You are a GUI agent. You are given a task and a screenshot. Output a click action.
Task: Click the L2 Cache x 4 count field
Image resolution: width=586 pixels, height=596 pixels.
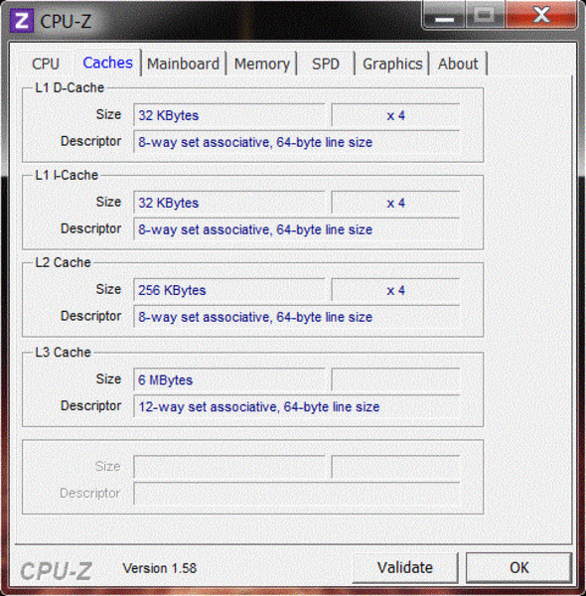(x=395, y=290)
